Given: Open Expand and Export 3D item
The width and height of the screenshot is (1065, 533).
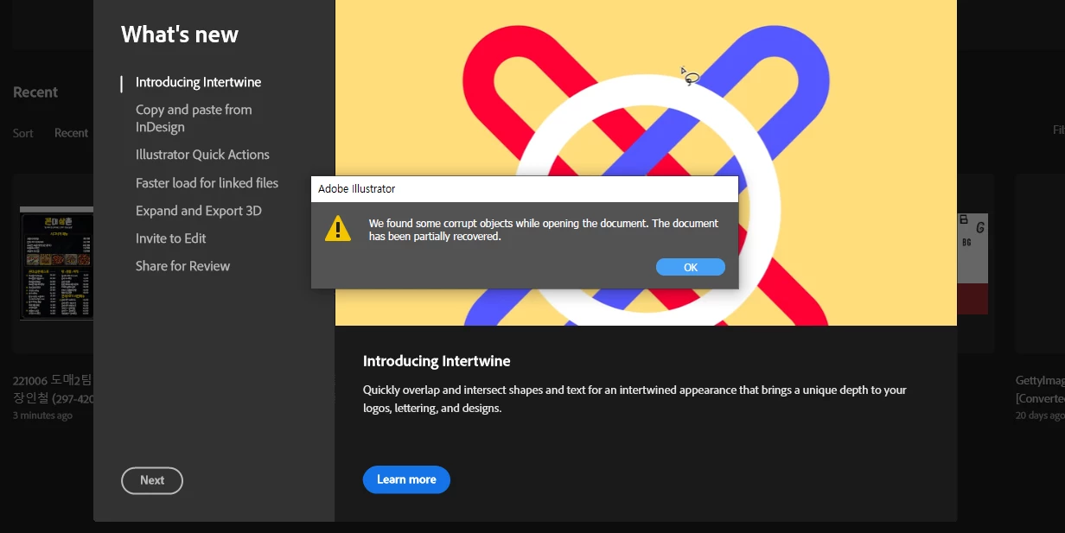Looking at the screenshot, I should pyautogui.click(x=198, y=211).
